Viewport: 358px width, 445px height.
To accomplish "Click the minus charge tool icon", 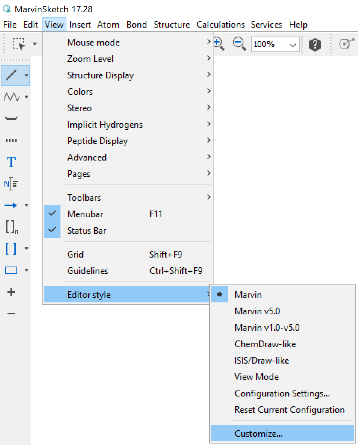I will [x=11, y=314].
